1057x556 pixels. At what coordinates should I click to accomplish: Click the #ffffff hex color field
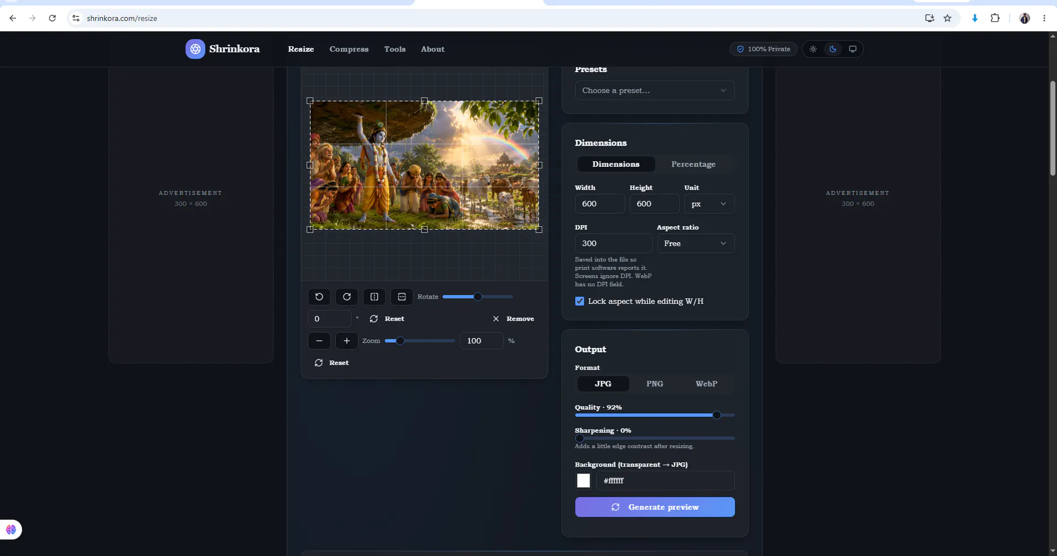pos(665,481)
